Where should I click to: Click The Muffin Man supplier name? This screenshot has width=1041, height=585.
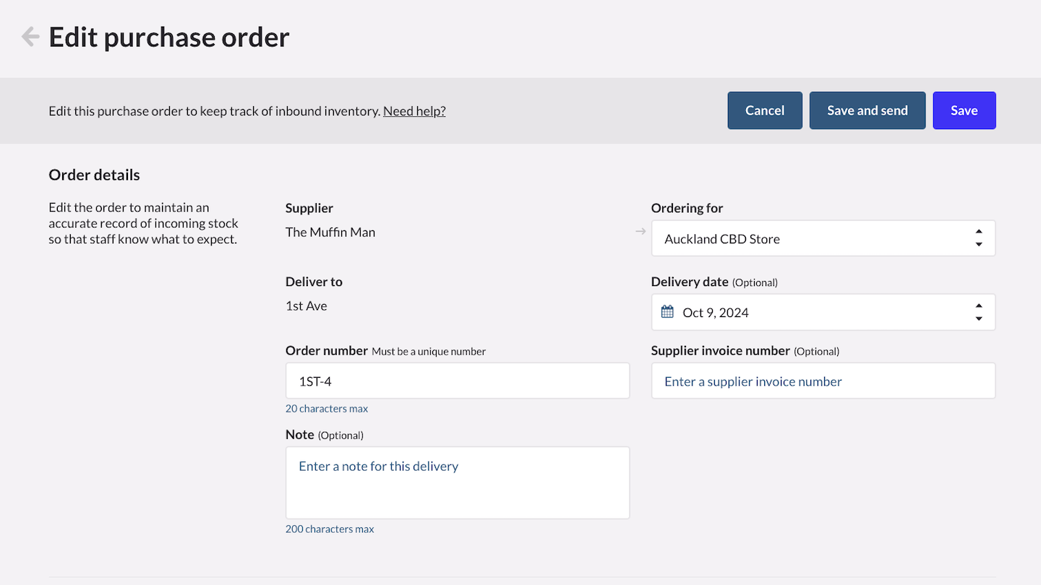pyautogui.click(x=330, y=233)
